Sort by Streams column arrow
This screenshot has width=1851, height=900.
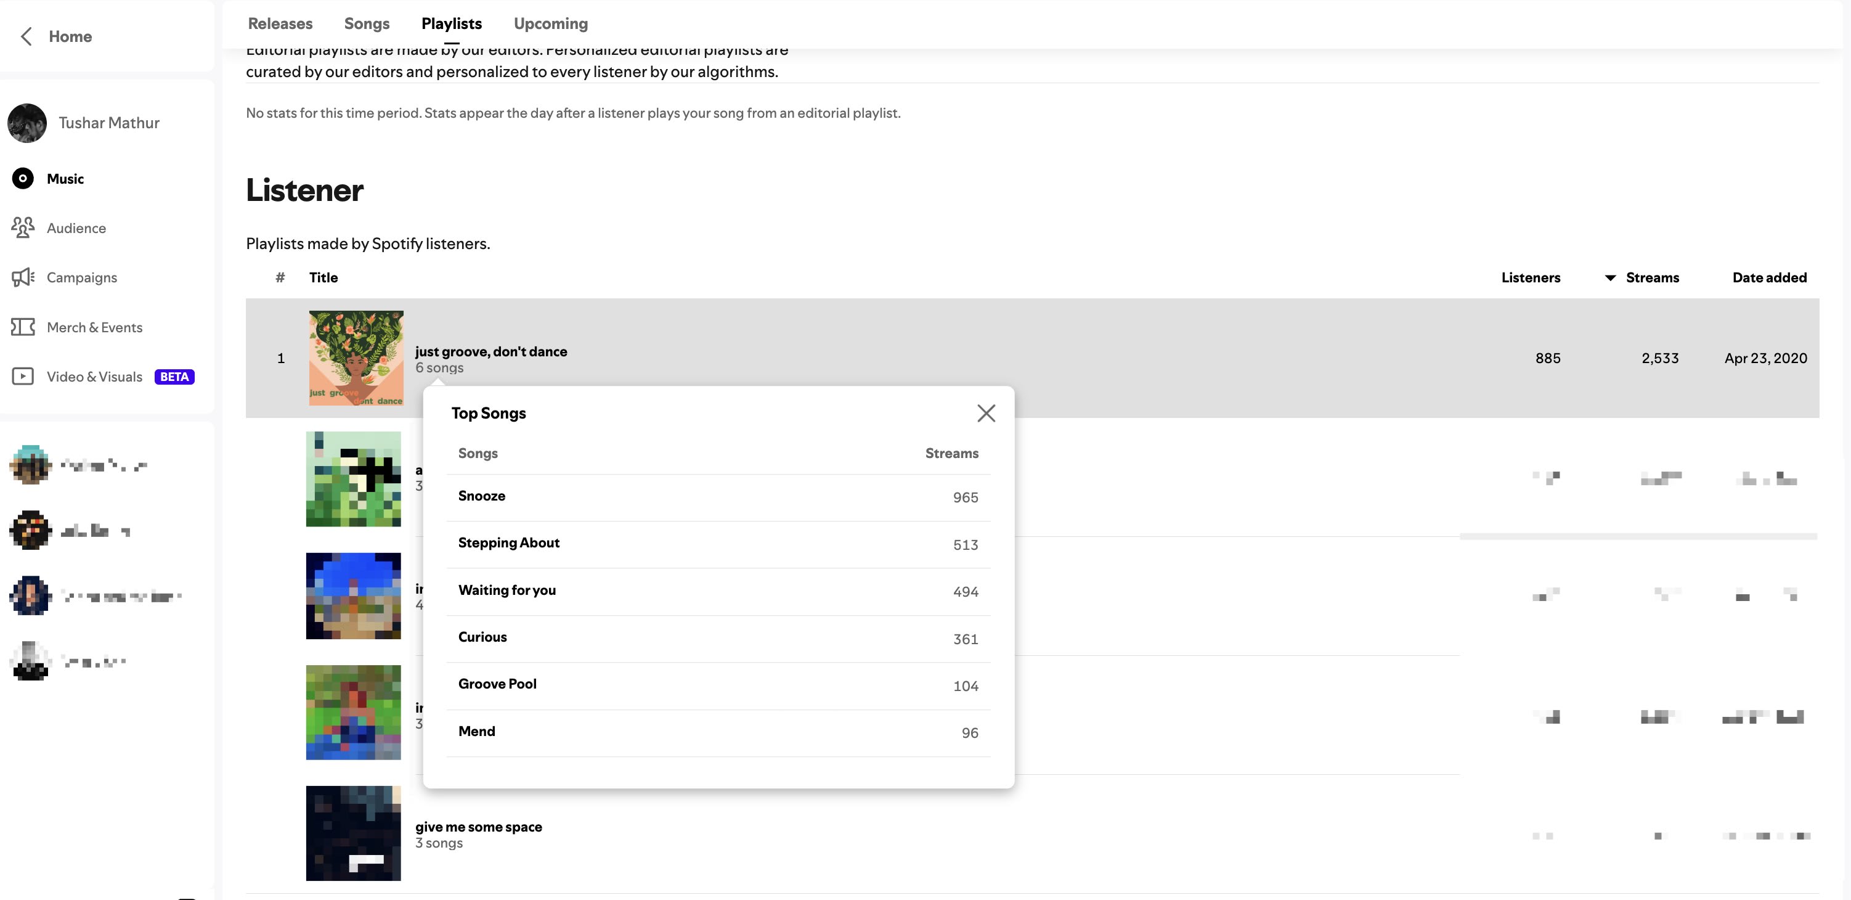(x=1610, y=278)
